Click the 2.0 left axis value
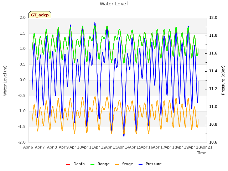This screenshot has height=171, width=228. tap(23, 17)
